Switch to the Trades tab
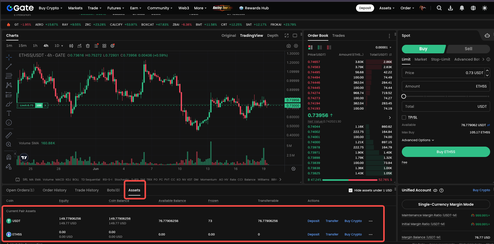The height and width of the screenshot is (244, 494). pyautogui.click(x=338, y=35)
